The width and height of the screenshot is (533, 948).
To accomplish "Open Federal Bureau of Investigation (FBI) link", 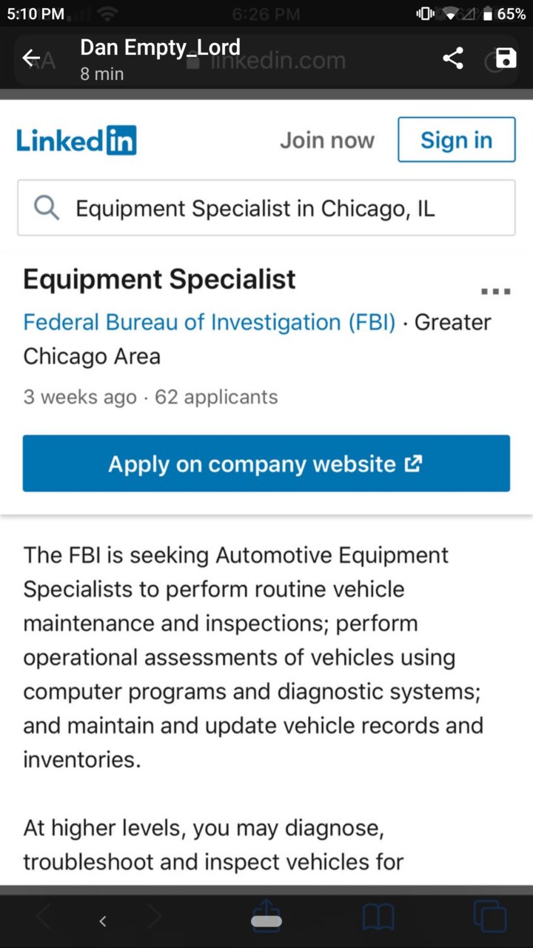I will 209,322.
